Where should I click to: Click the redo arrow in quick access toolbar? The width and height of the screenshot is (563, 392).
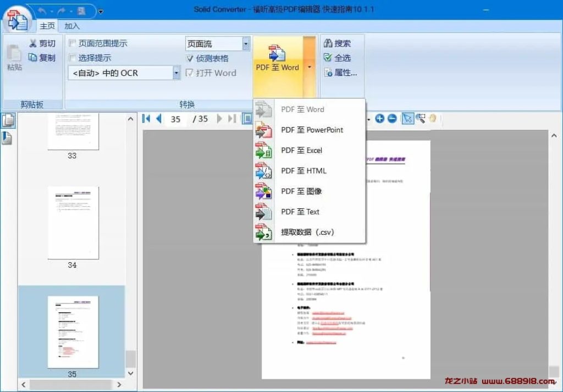[x=62, y=11]
